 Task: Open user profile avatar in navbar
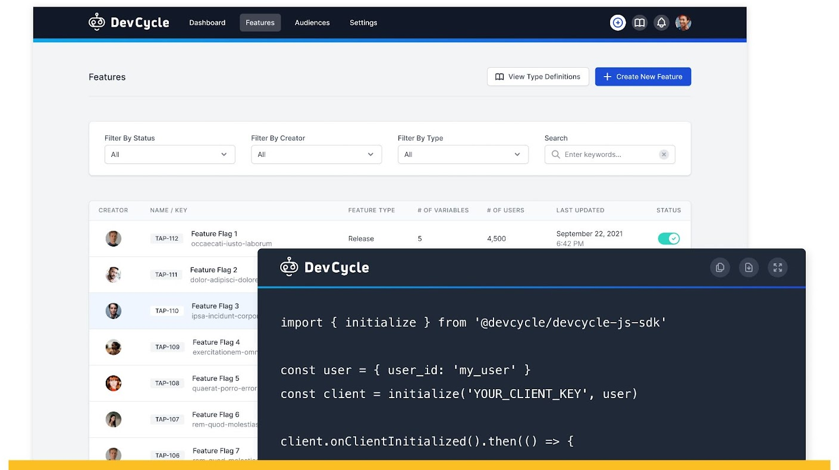tap(683, 23)
